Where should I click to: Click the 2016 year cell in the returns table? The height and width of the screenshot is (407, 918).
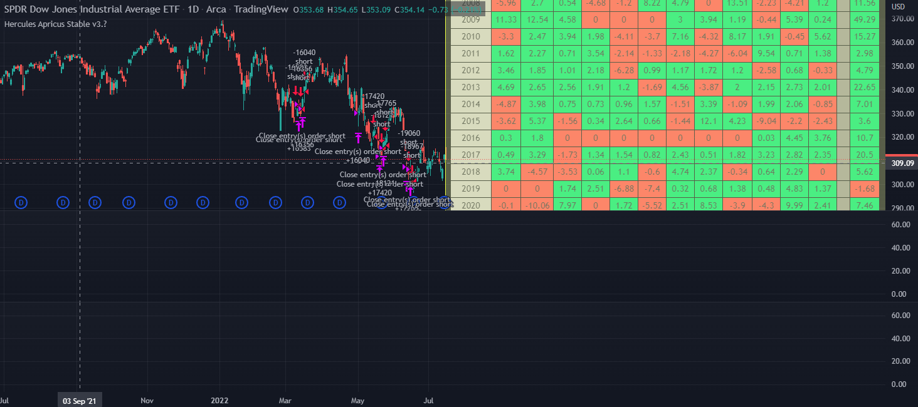click(470, 138)
